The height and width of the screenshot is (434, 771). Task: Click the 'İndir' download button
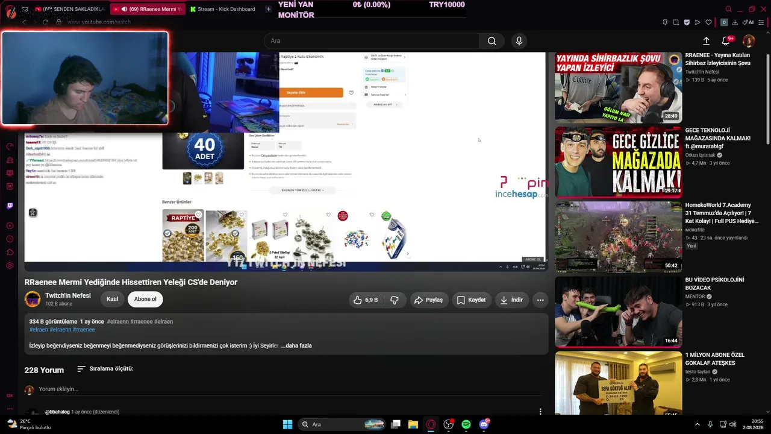[511, 300]
